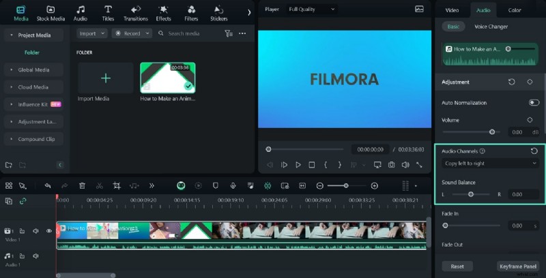Hide the Video 1 track with eye icon

(49, 231)
